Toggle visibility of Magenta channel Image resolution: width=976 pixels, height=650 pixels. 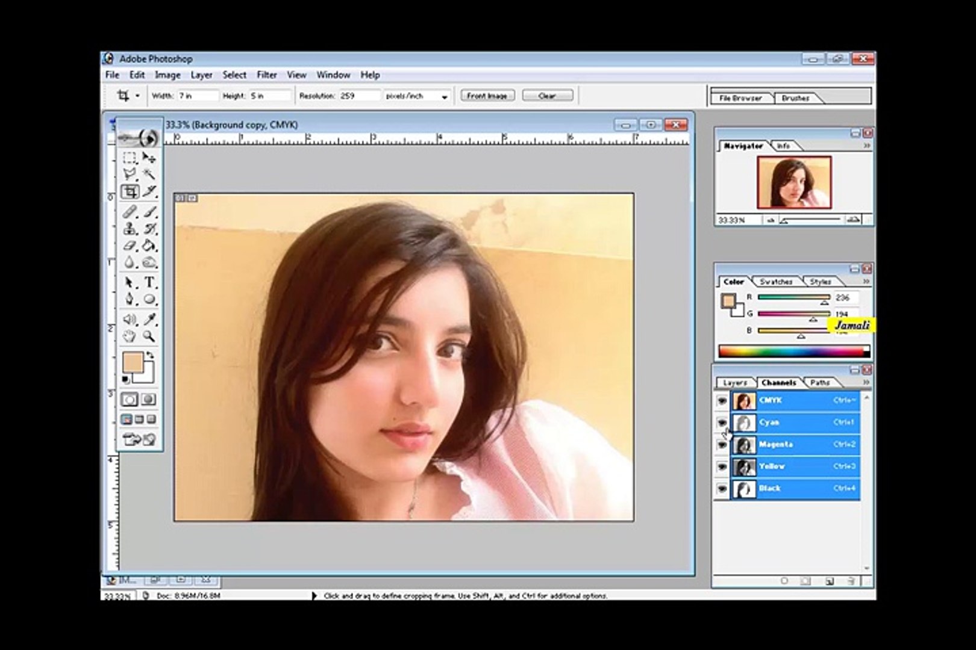[722, 445]
